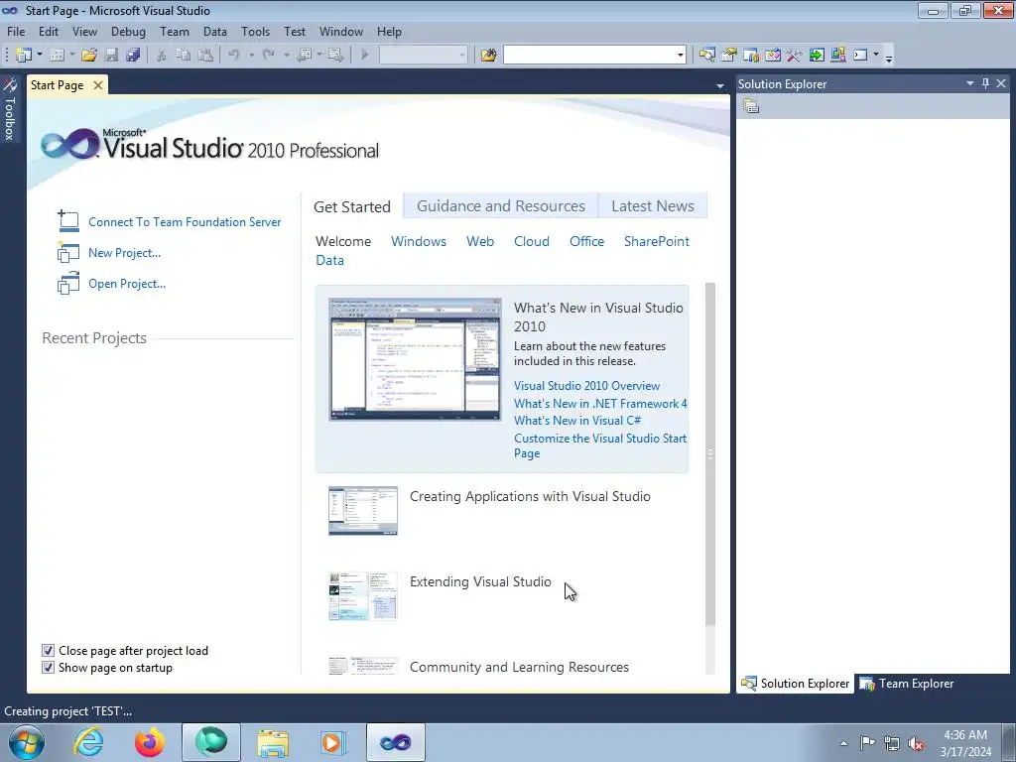
Task: Open Windows Explorer from the taskbar
Action: 273,742
